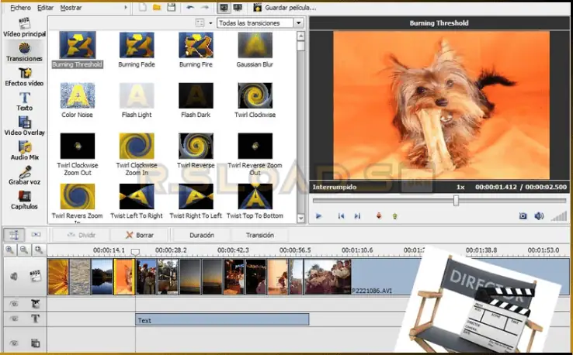Click the preview playback seek slider
Viewport: 573px width, 355px height.
[x=456, y=201]
